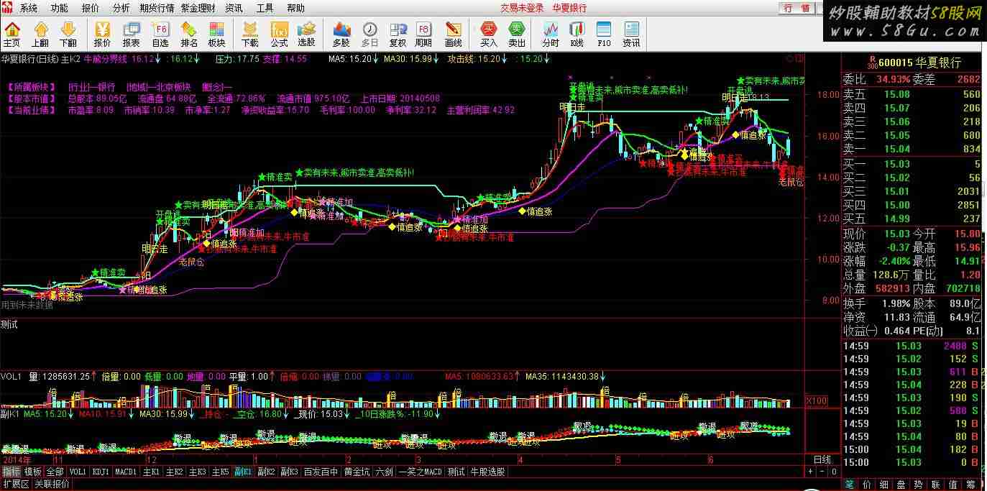
Task: Change chart period with 周期 icon
Action: click(x=424, y=34)
